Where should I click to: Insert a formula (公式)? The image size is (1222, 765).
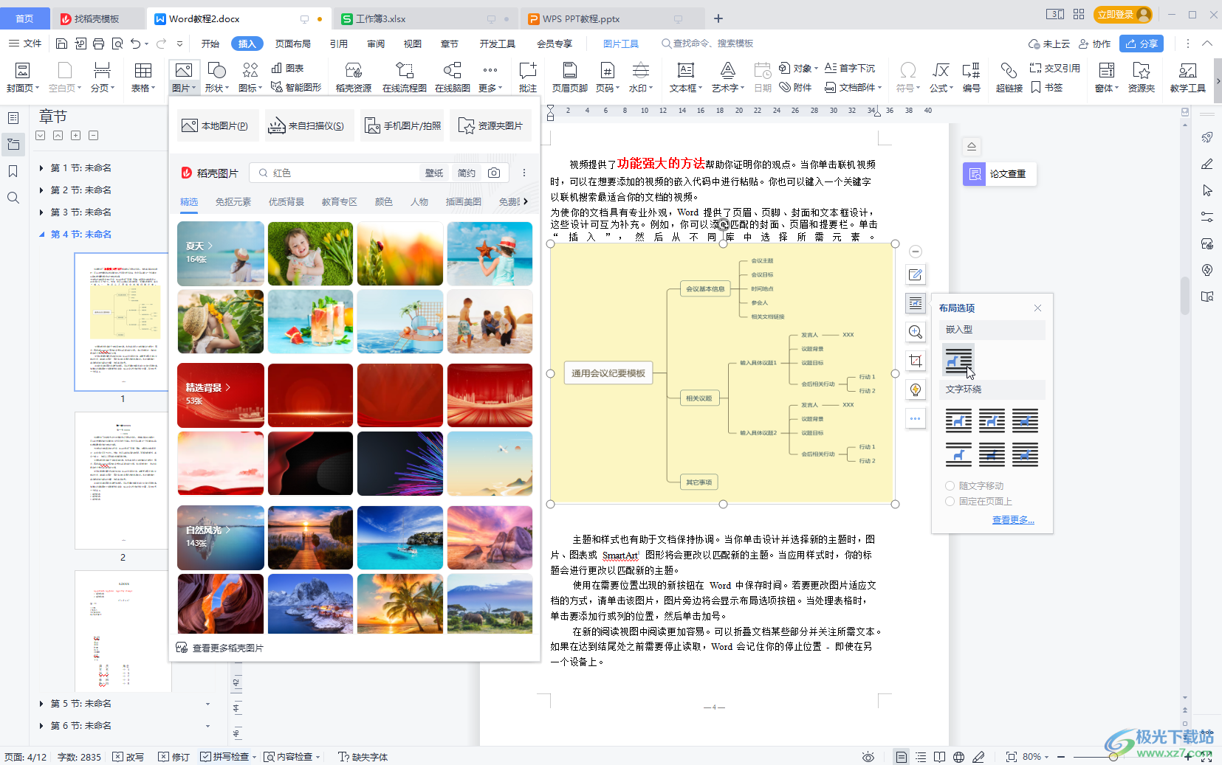point(941,77)
